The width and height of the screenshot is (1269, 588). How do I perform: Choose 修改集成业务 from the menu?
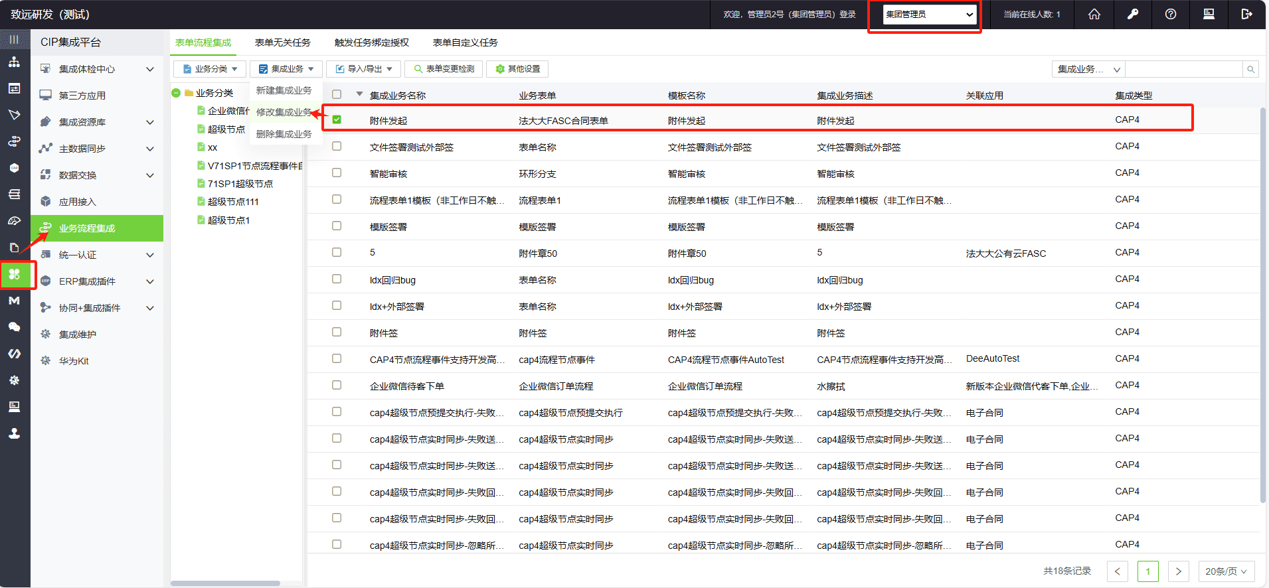(284, 112)
